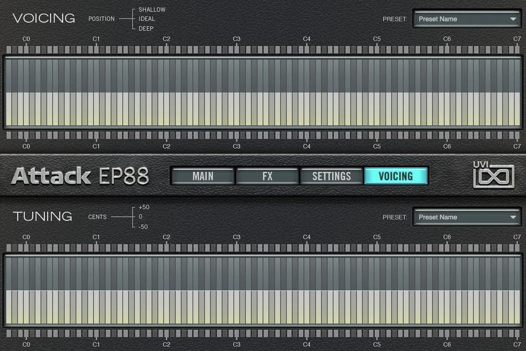Viewport: 526px width, 351px height.
Task: Click the Tuning cents slider for key C7
Action: click(x=517, y=291)
